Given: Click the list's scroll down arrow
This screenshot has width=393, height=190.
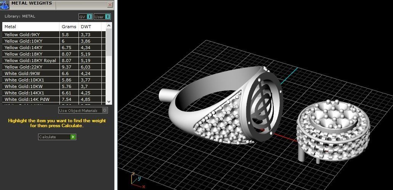Looking at the screenshot, I should point(109,101).
